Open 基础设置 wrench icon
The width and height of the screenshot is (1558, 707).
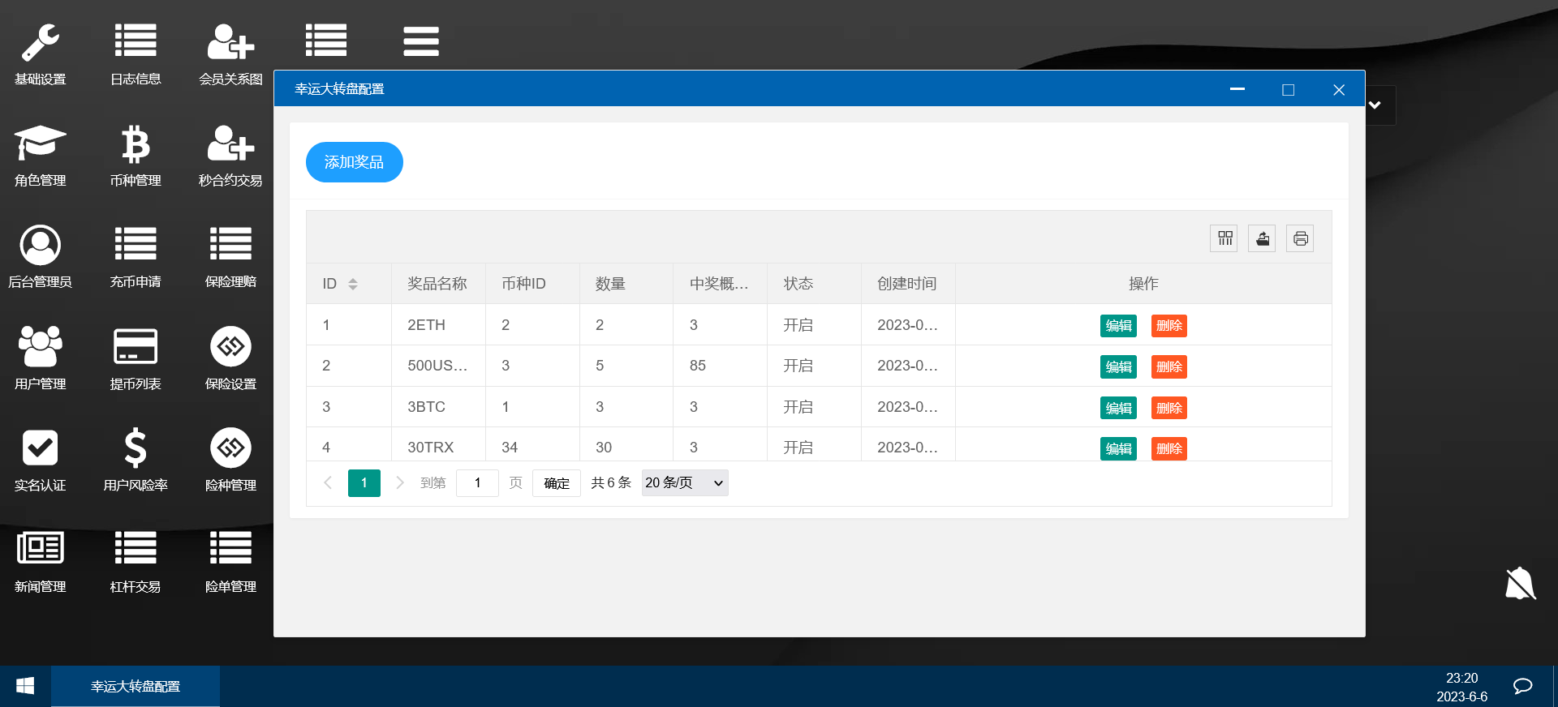[40, 42]
